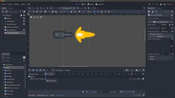Image resolution: width=175 pixels, height=98 pixels.
Task: Open the Debug menu
Action: (17, 4)
